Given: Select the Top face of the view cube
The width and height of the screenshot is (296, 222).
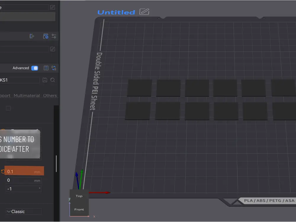Looking at the screenshot, I should 79,196.
